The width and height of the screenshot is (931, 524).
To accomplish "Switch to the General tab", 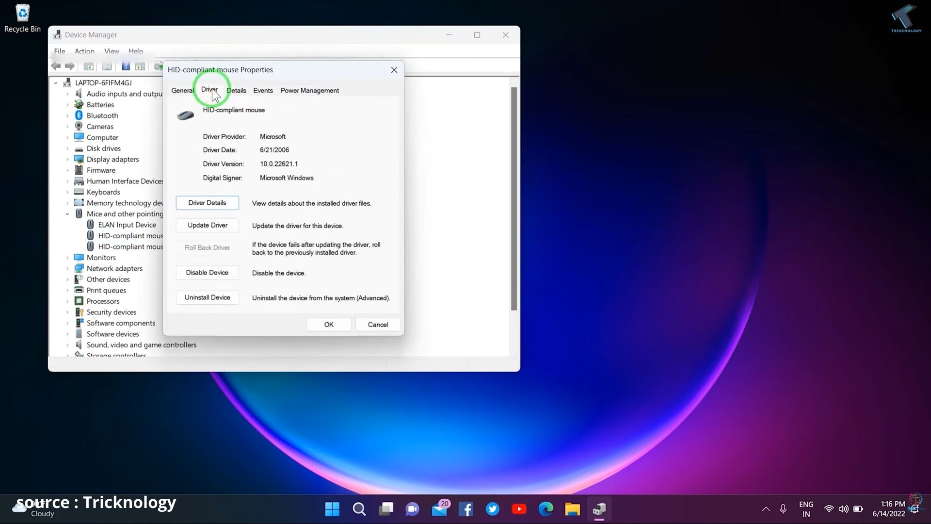I will (x=182, y=91).
